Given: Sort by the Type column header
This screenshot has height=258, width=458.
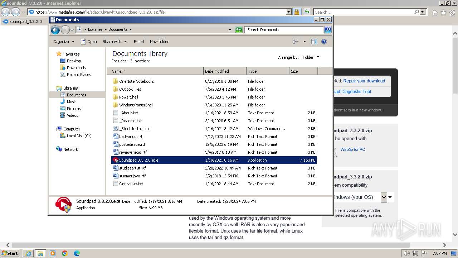Looking at the screenshot, I should click(268, 71).
